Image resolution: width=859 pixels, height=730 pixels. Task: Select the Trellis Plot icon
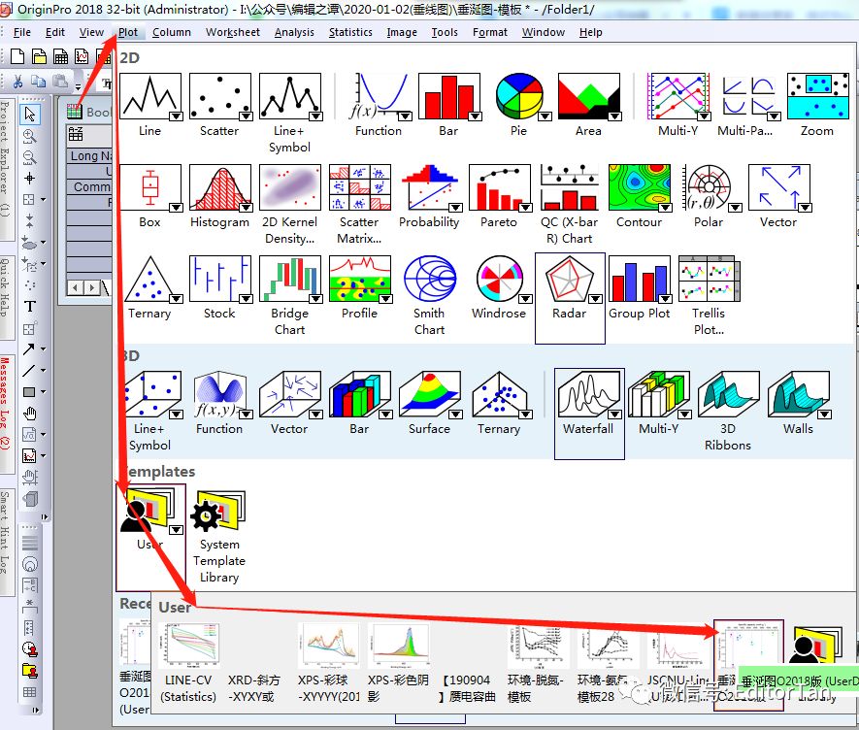pos(710,279)
